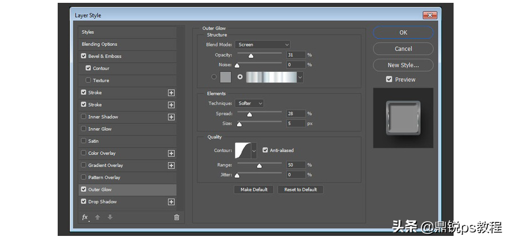
Task: Select the Styles entry in sidebar
Action: (127, 32)
